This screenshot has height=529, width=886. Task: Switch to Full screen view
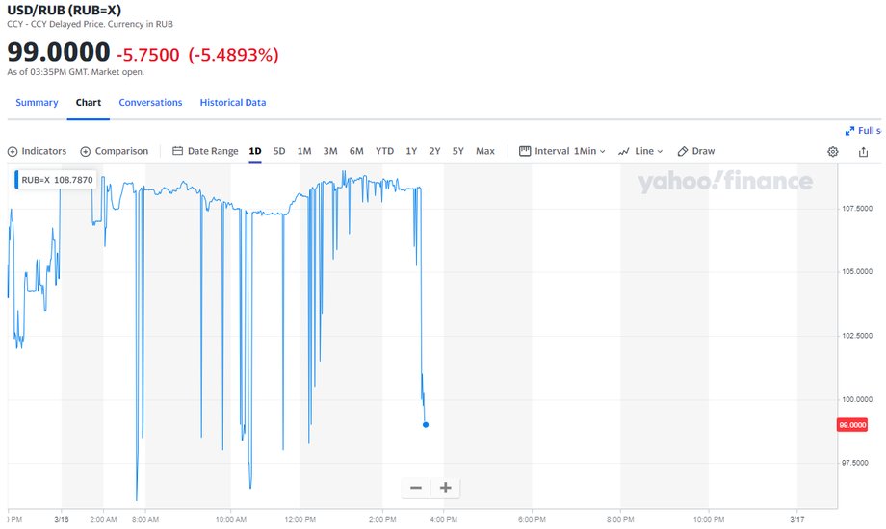pyautogui.click(x=862, y=131)
